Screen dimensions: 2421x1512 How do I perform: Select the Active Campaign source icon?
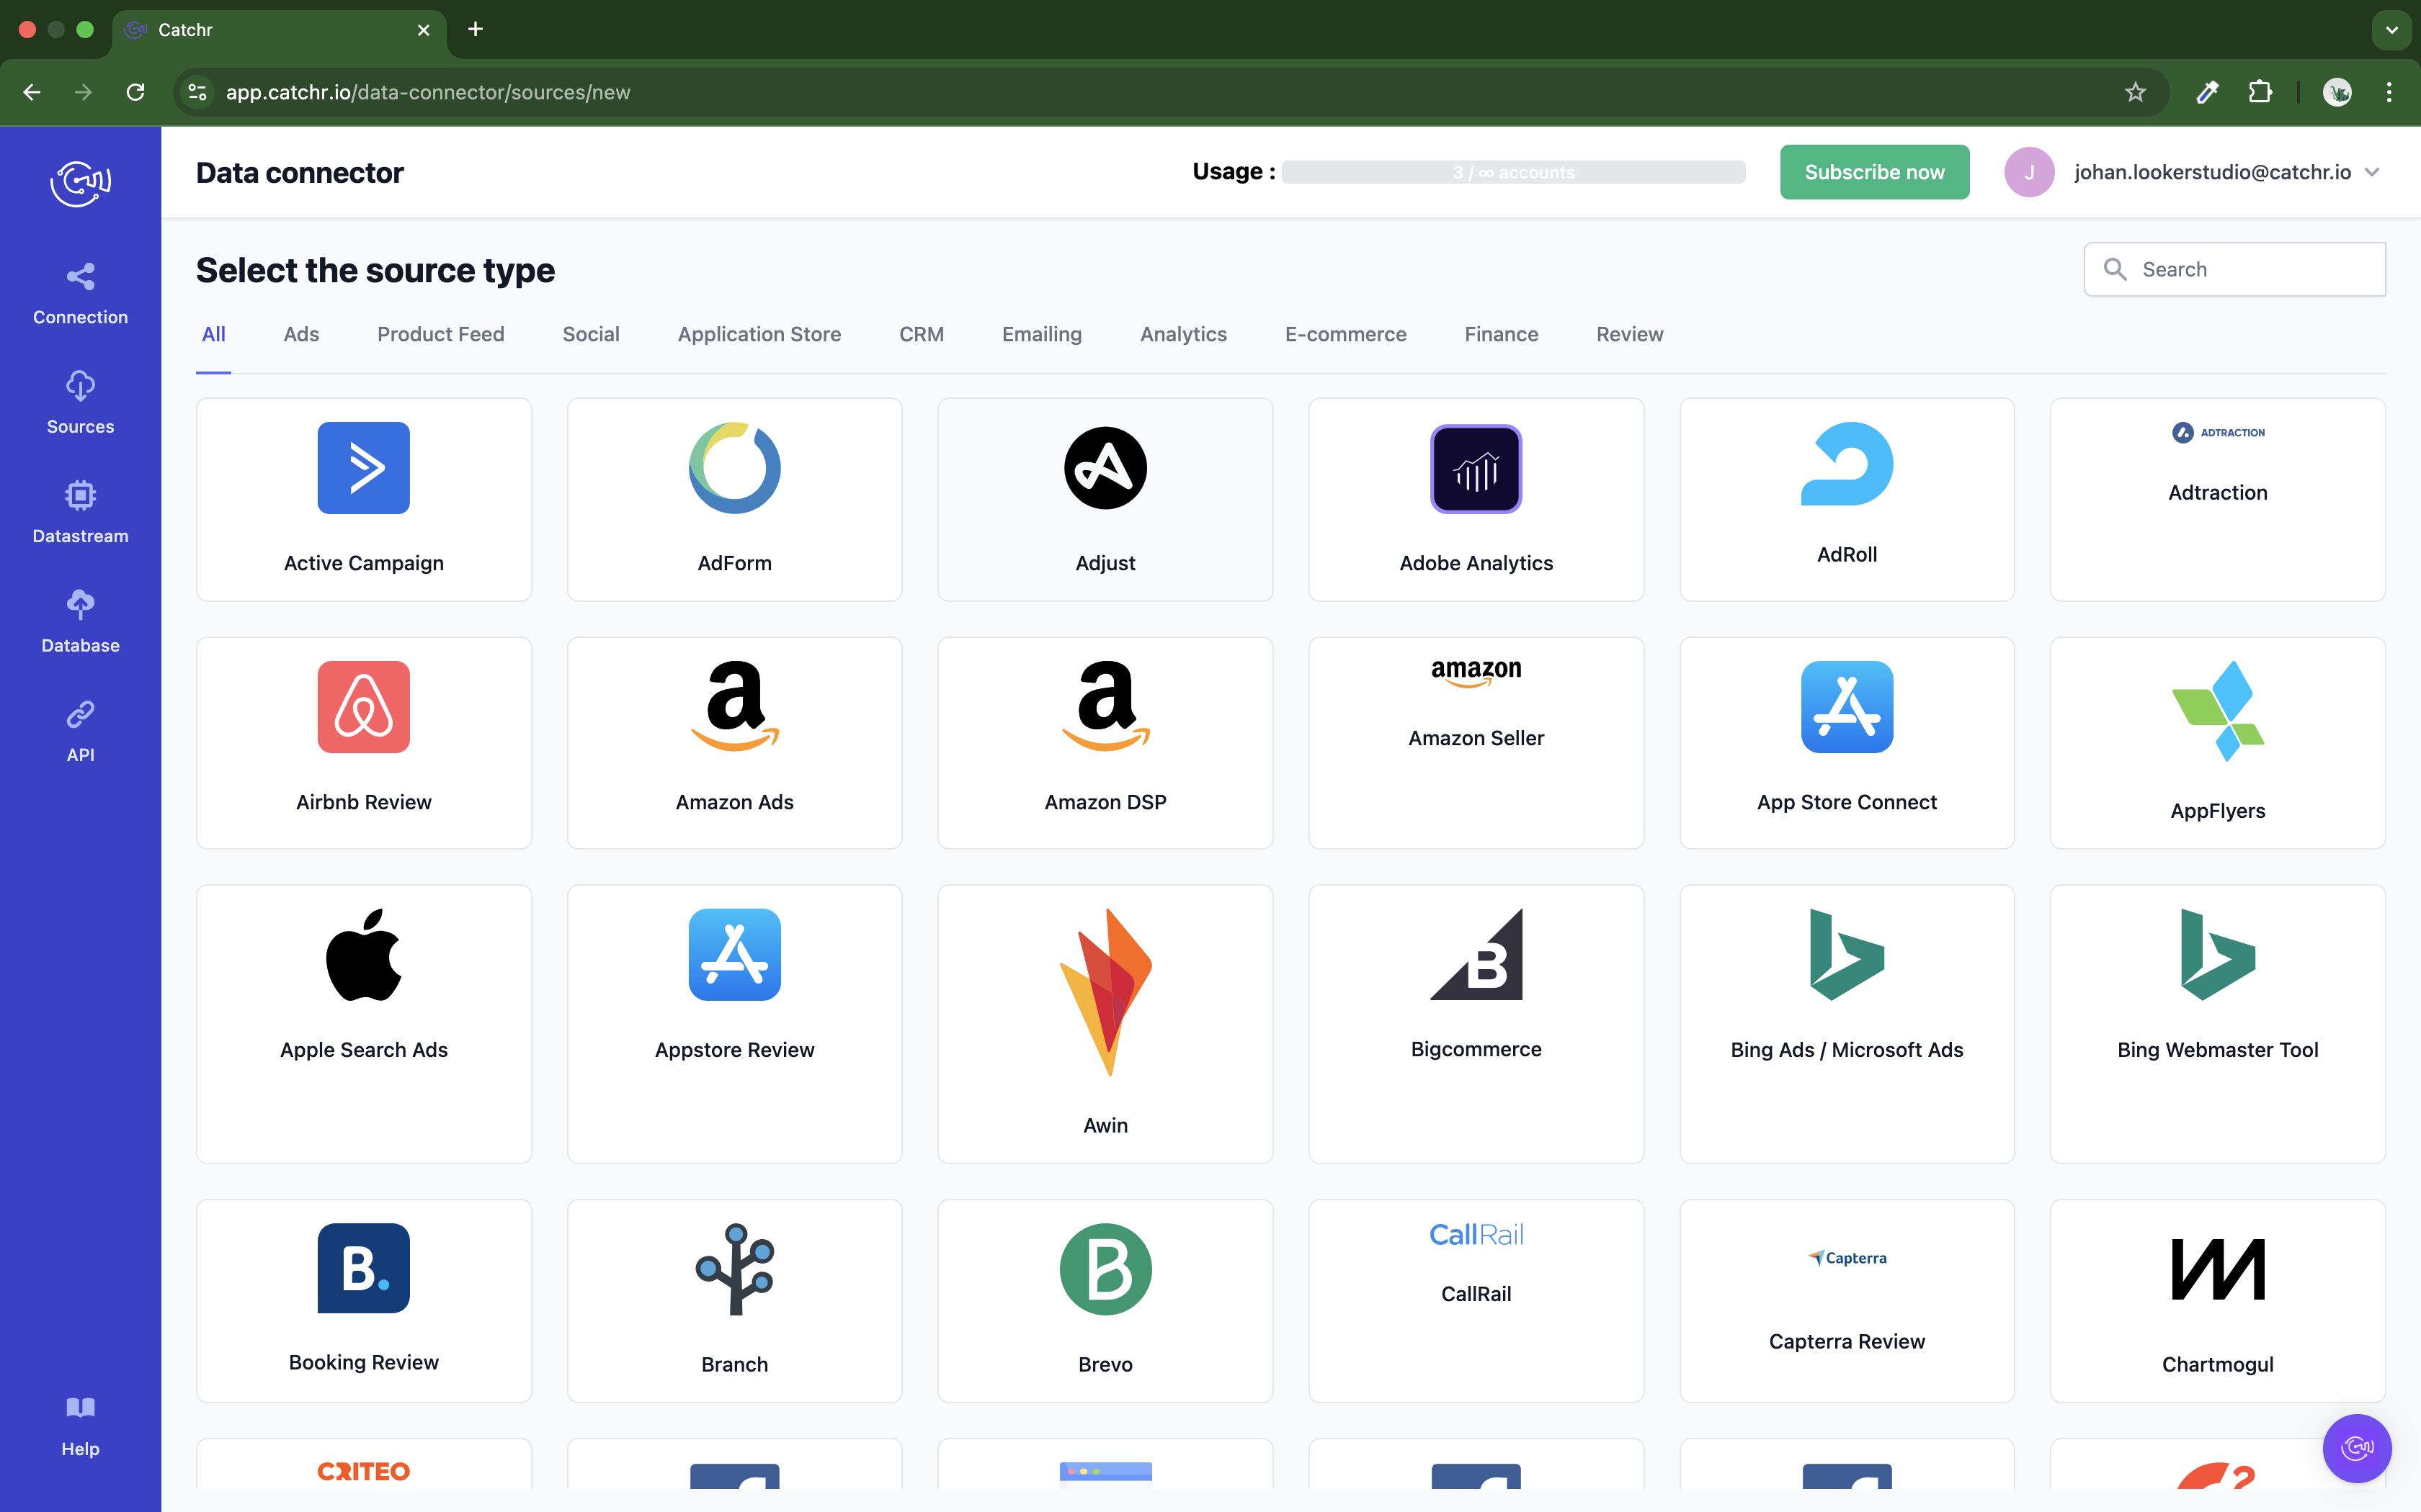click(363, 468)
